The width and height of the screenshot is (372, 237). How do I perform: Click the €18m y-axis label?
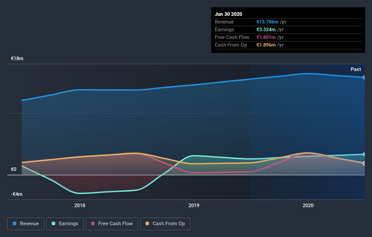click(17, 58)
